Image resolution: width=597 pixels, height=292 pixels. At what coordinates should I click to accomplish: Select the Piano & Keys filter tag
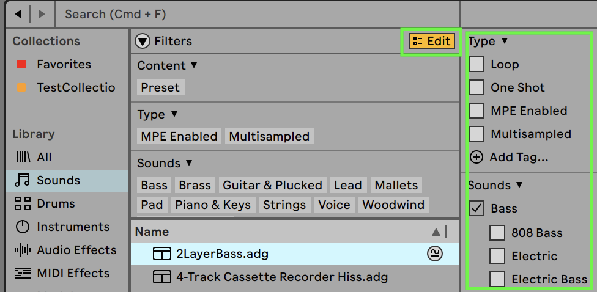tap(213, 205)
